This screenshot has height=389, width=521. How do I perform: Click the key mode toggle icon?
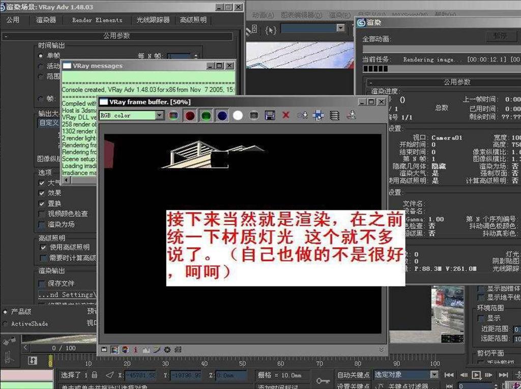point(449,386)
